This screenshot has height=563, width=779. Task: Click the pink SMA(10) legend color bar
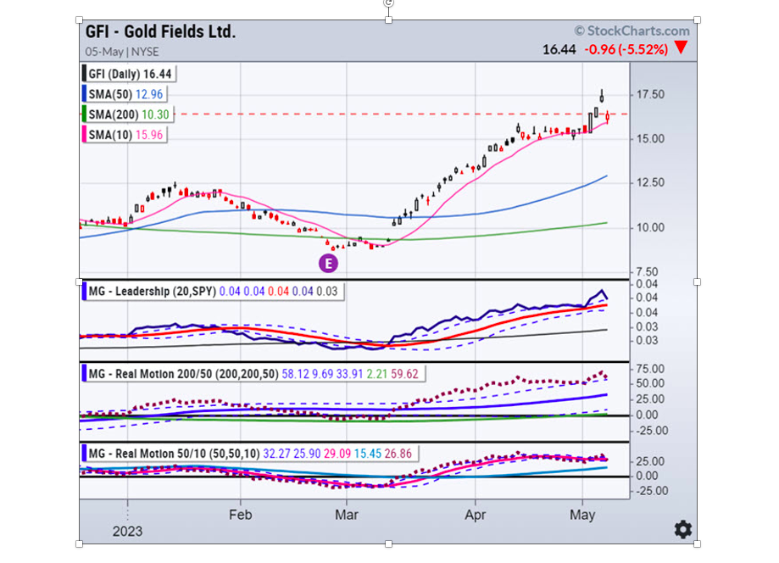[85, 135]
